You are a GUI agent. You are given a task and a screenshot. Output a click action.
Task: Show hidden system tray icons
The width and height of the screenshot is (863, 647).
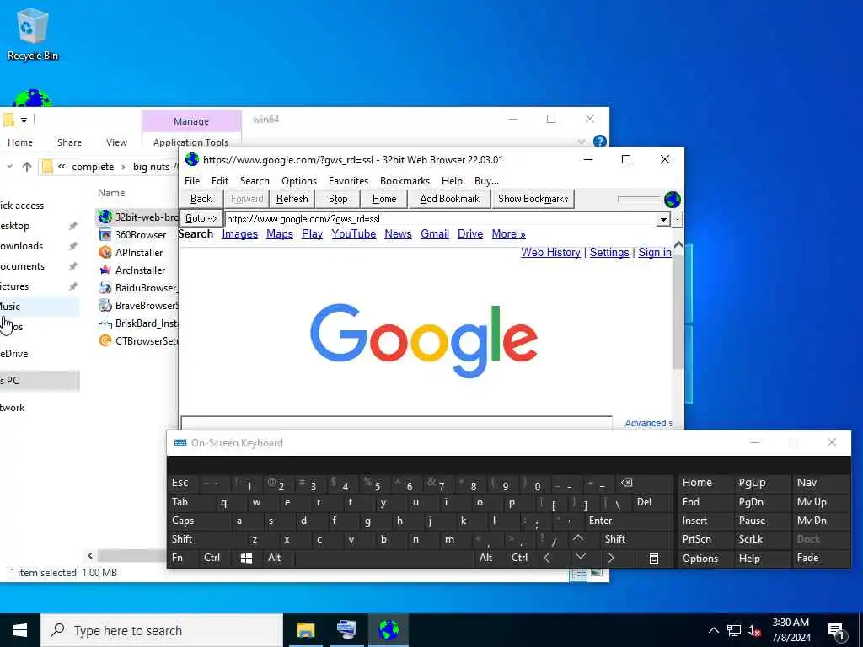[713, 630]
